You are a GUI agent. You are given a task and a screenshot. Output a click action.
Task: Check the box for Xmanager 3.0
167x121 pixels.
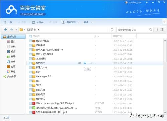click(x=30, y=76)
